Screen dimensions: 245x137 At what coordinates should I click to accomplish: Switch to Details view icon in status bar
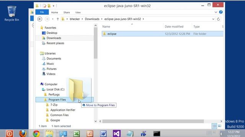click(214, 126)
